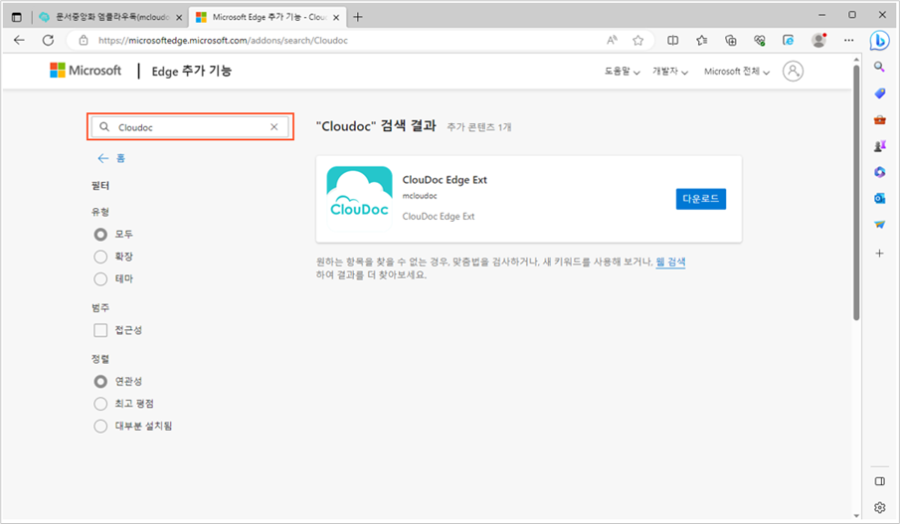Image resolution: width=900 pixels, height=524 pixels.
Task: Open Bing Copilot sidebar button
Action: tap(879, 41)
